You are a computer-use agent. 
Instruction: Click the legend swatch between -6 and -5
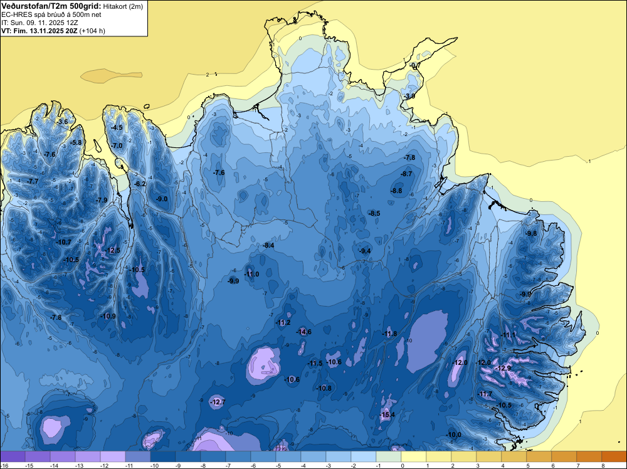pyautogui.click(x=263, y=456)
